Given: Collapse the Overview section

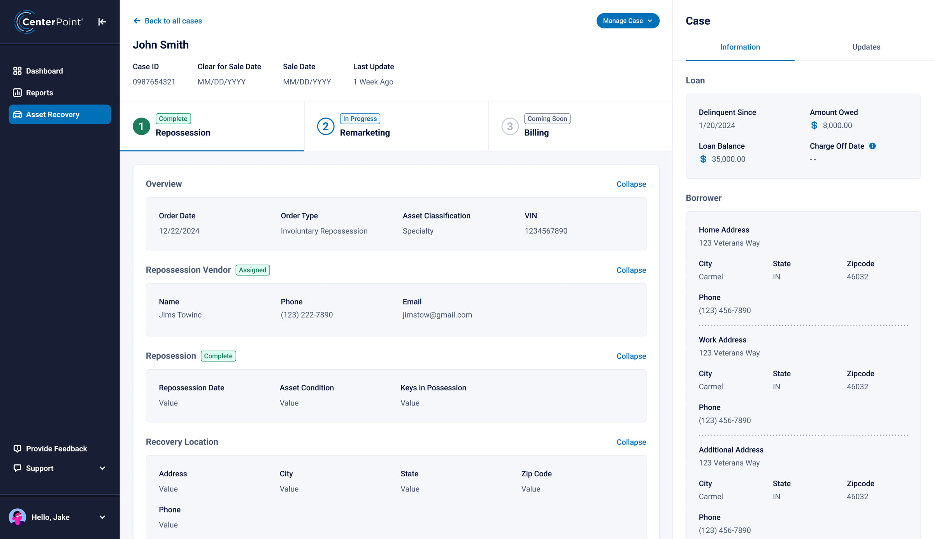Looking at the screenshot, I should pyautogui.click(x=631, y=184).
